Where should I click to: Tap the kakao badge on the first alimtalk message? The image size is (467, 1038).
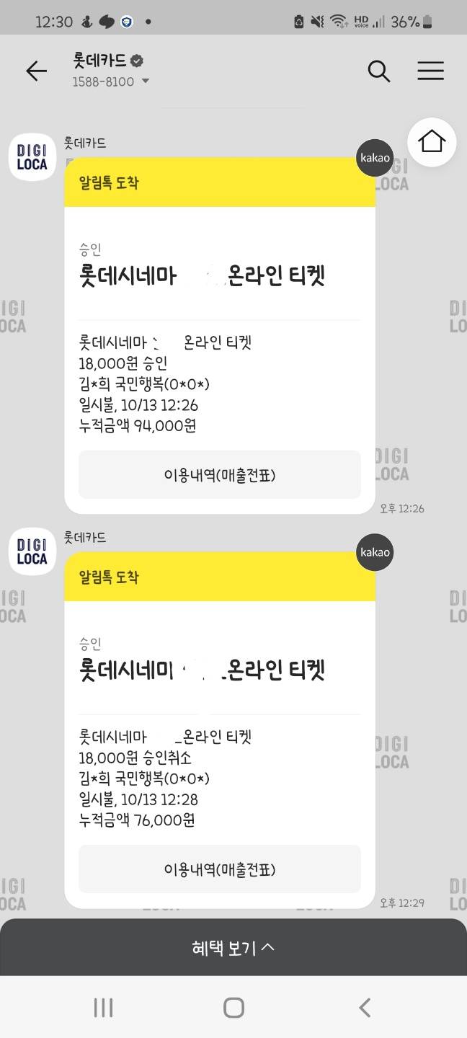coord(375,158)
